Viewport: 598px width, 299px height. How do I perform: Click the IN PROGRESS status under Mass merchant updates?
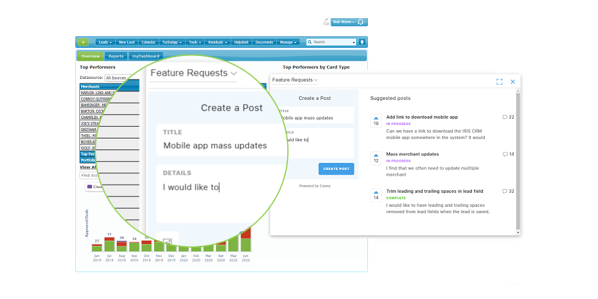[398, 161]
